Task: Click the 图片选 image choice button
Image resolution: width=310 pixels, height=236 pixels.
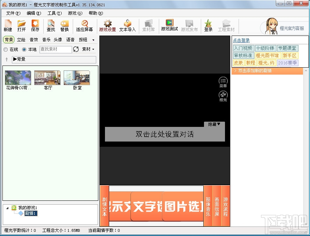Action: (183, 206)
